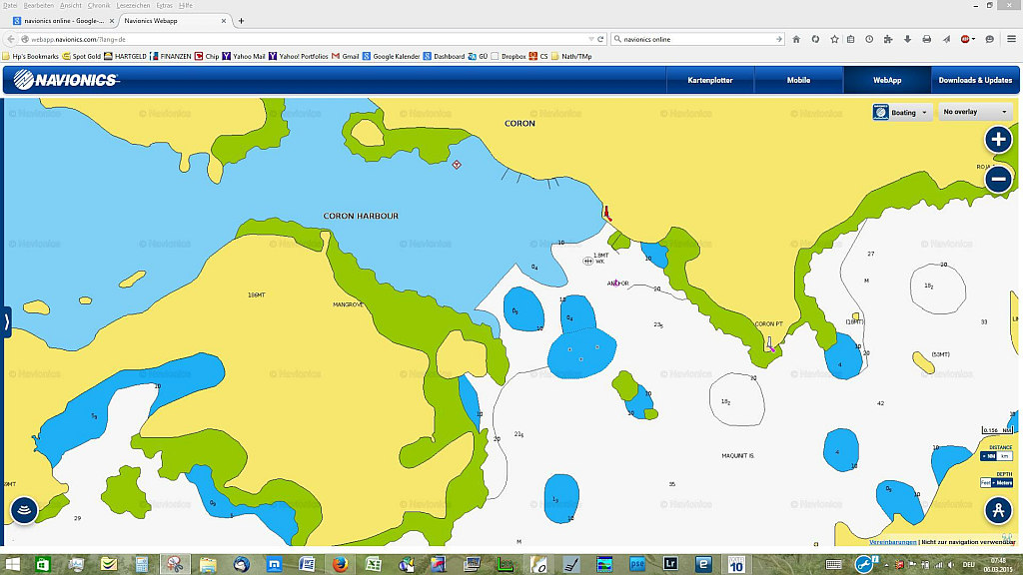Click the Navionics logo
Screen dimensions: 1023x575
click(x=65, y=80)
